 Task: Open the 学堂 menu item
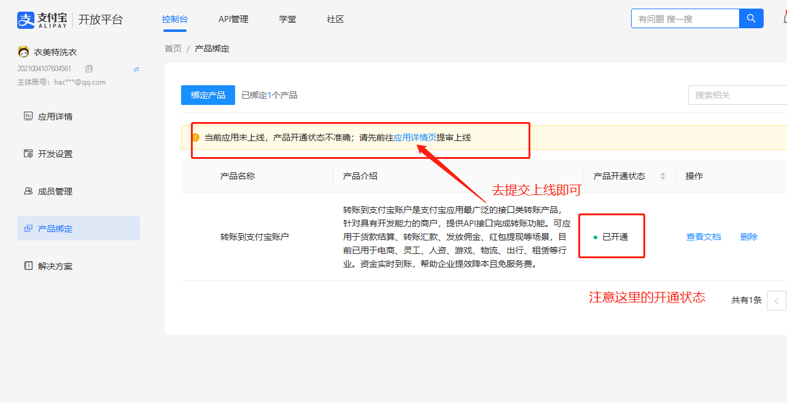pos(287,19)
